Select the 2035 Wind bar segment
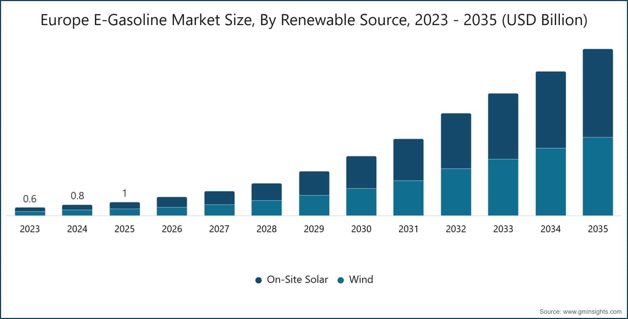The width and height of the screenshot is (628, 319). pyautogui.click(x=598, y=176)
